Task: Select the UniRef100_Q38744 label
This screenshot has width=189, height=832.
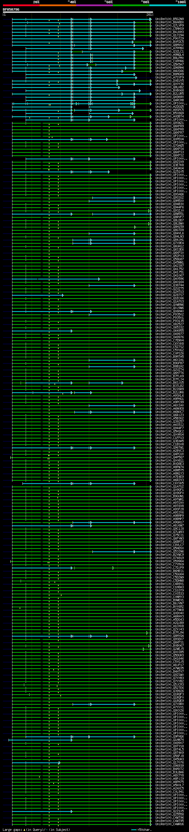Action: pos(170,285)
